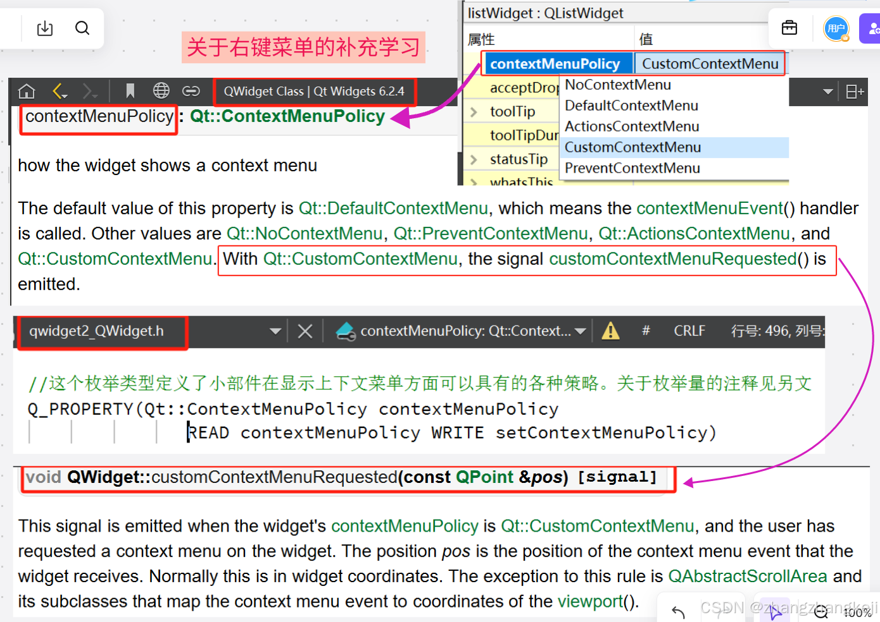Follow the Qt::DefaultContextMenu link

click(393, 209)
